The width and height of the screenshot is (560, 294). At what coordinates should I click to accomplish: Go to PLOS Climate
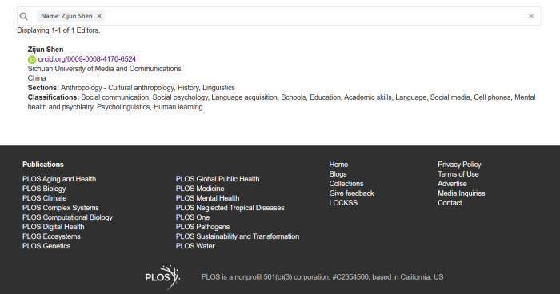[44, 198]
